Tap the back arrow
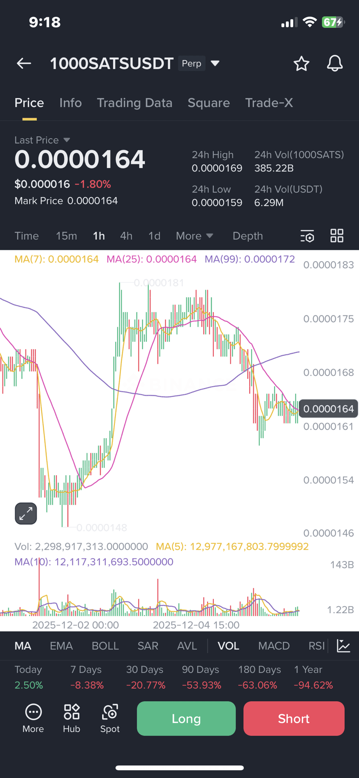This screenshot has height=778, width=359. click(24, 64)
